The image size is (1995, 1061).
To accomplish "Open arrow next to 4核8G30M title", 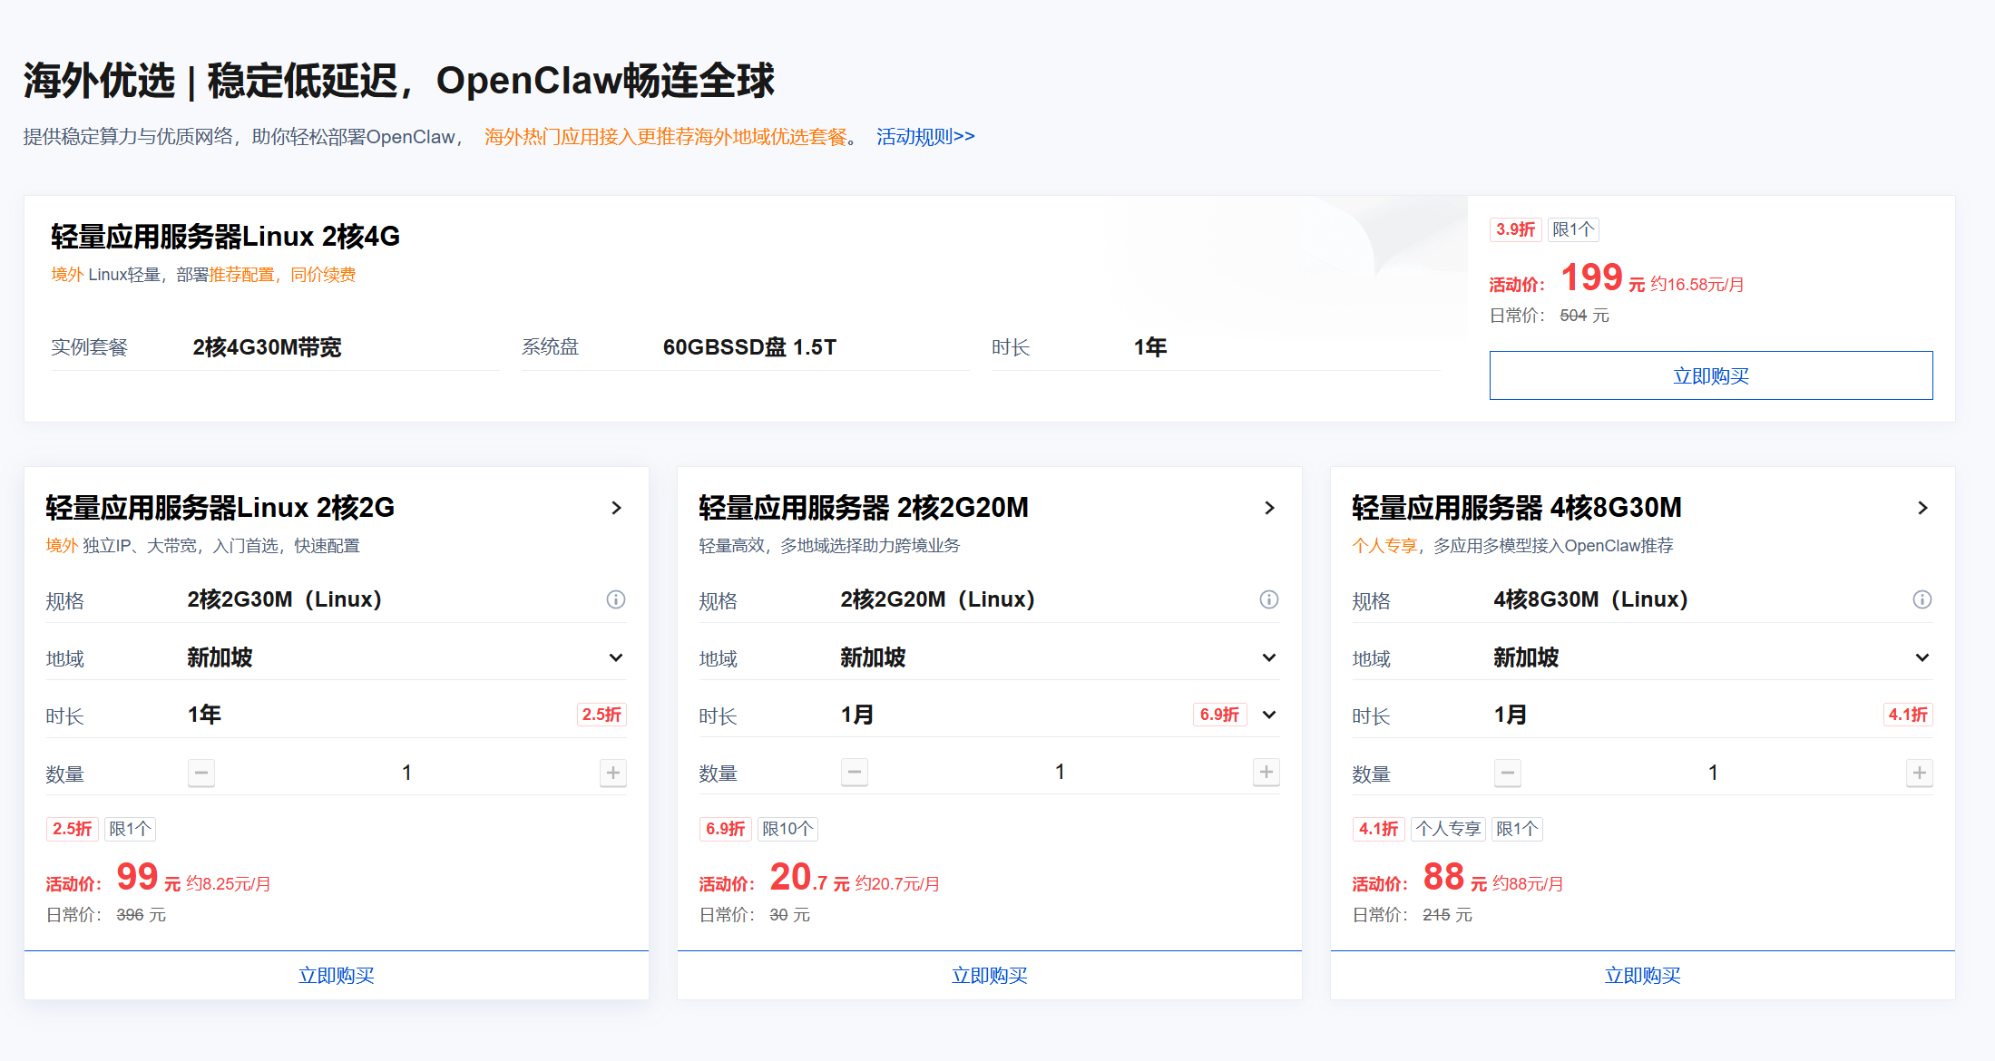I will click(1923, 508).
